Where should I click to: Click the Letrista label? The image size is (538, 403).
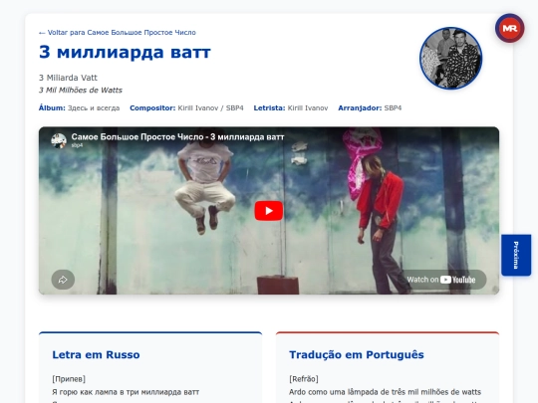click(x=269, y=107)
